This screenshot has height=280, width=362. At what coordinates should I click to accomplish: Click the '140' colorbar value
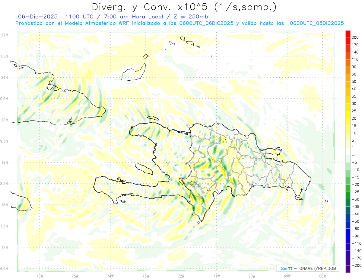pos(355,52)
